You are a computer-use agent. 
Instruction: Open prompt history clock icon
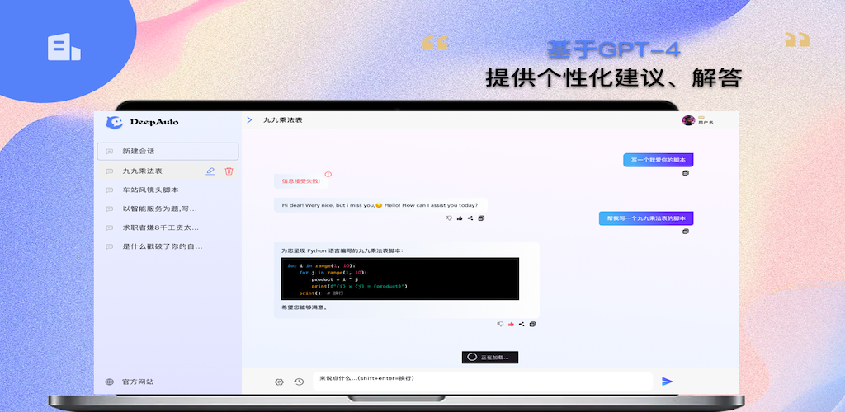(x=299, y=382)
